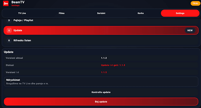Screen dimensions: 201x108
Task: Click the current version value 1.1.2
Action: coord(104,58)
